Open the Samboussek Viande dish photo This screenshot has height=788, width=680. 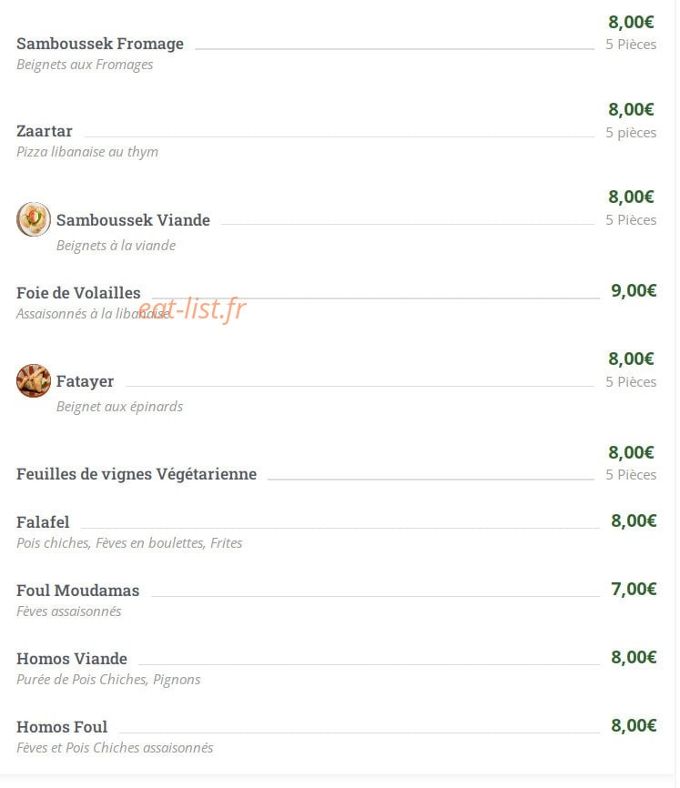tap(34, 219)
